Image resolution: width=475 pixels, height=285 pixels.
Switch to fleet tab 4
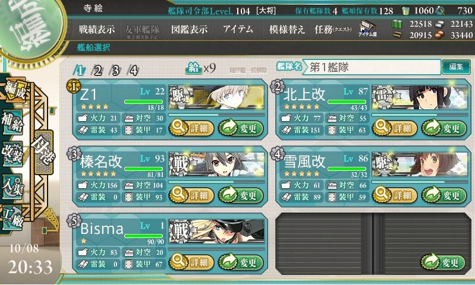tap(134, 71)
